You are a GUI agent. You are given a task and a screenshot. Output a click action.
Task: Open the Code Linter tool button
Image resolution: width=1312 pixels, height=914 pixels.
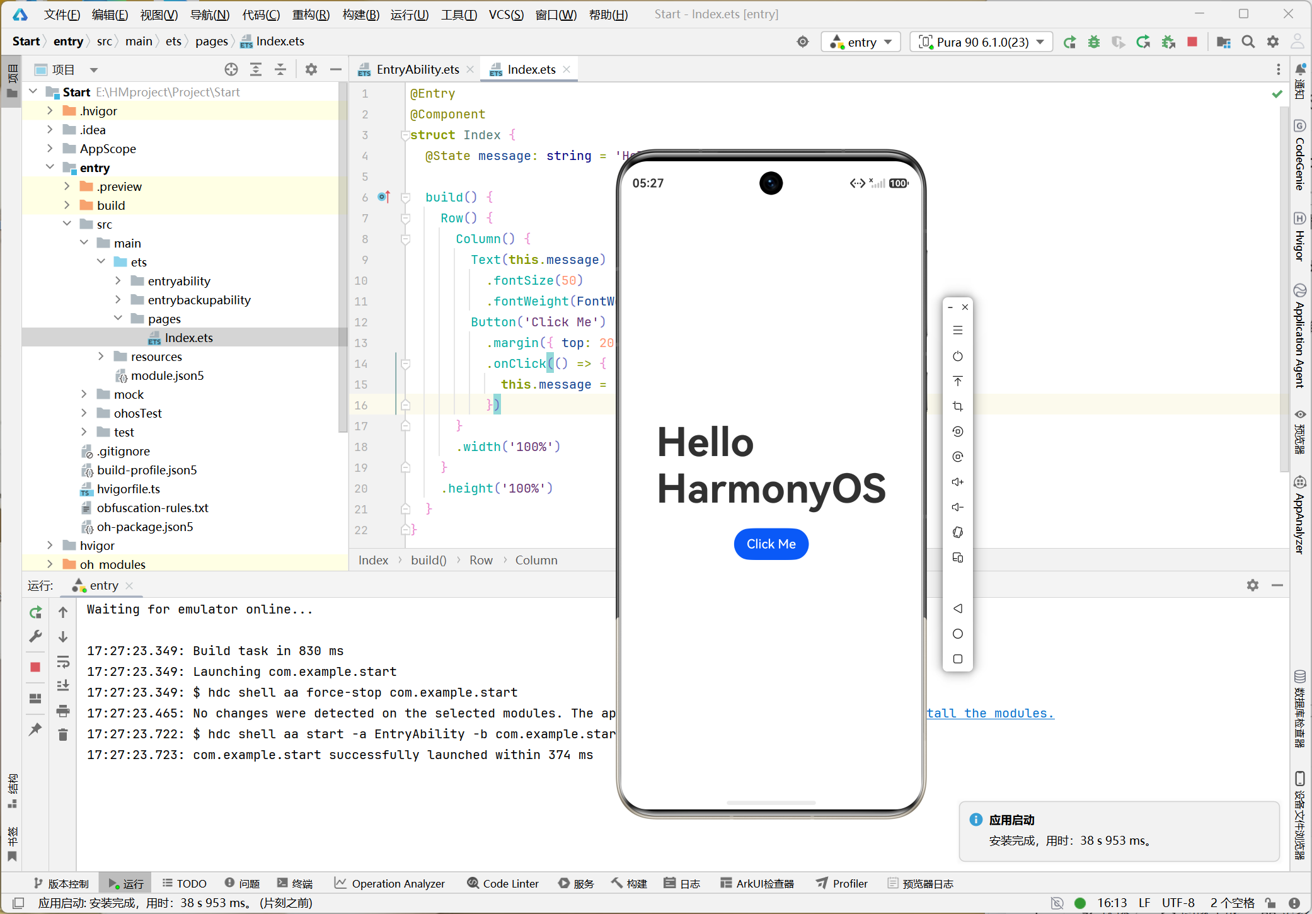coord(503,883)
